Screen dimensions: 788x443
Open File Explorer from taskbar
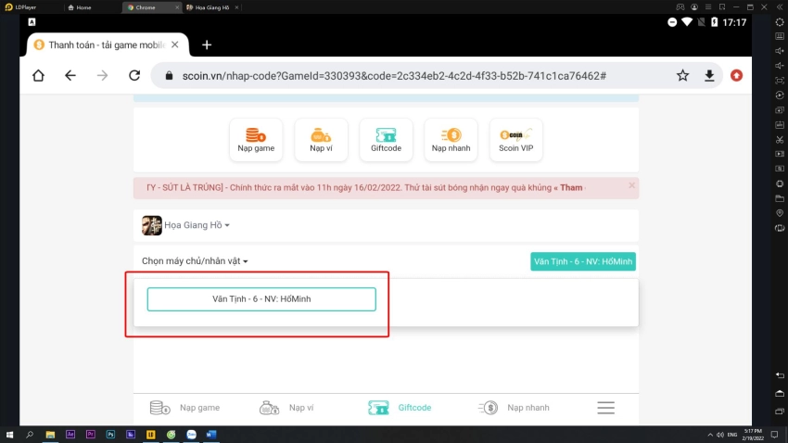click(x=50, y=435)
